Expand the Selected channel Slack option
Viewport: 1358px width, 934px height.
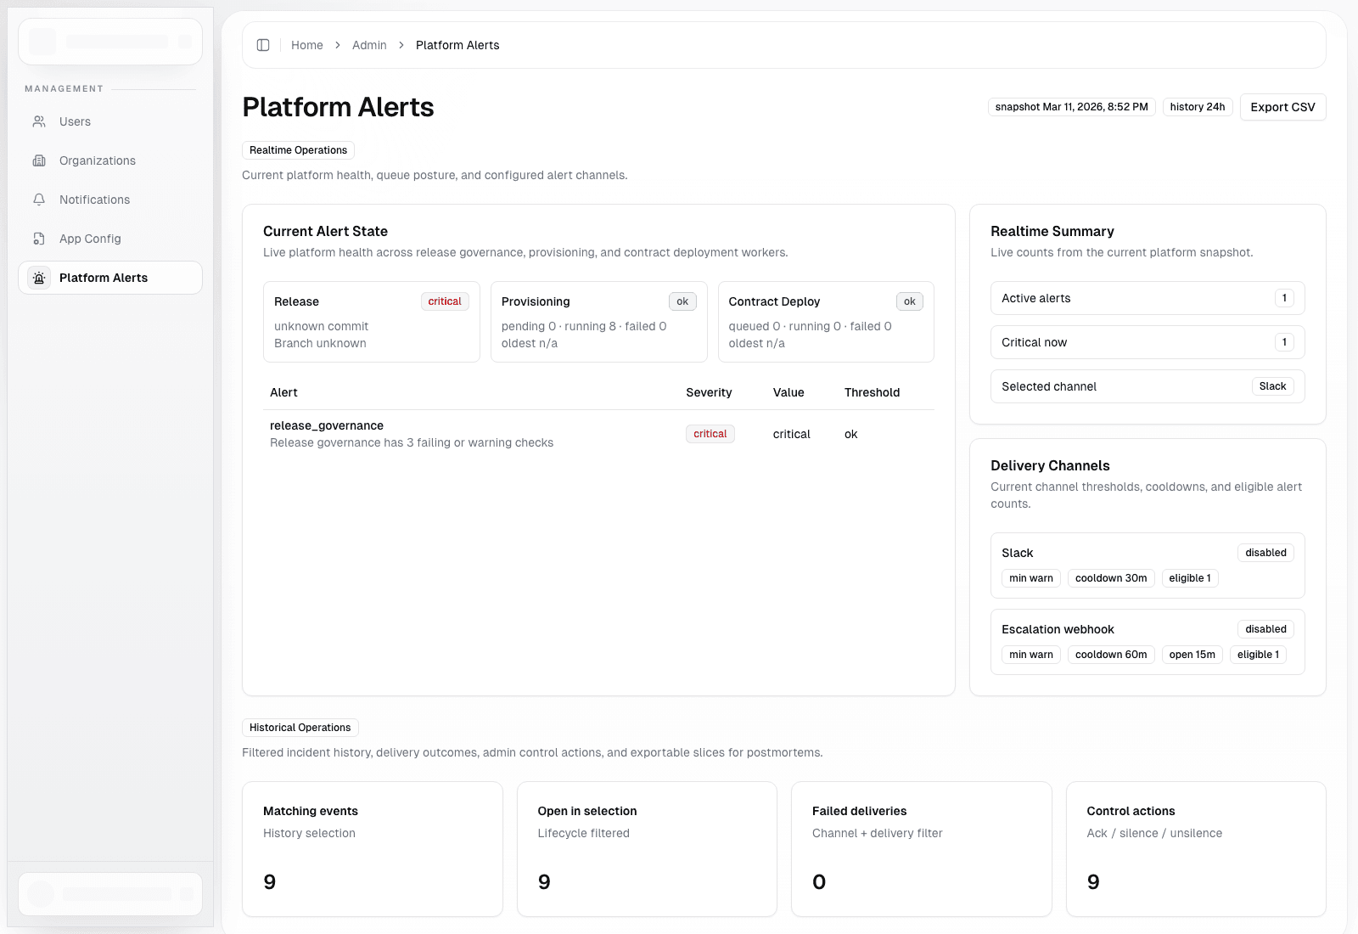pyautogui.click(x=1272, y=386)
